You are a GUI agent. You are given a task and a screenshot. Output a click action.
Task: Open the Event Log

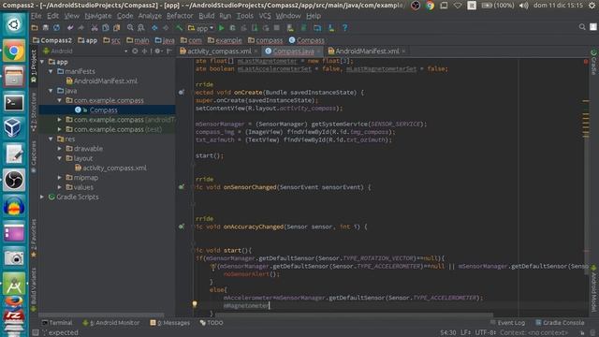pos(507,323)
